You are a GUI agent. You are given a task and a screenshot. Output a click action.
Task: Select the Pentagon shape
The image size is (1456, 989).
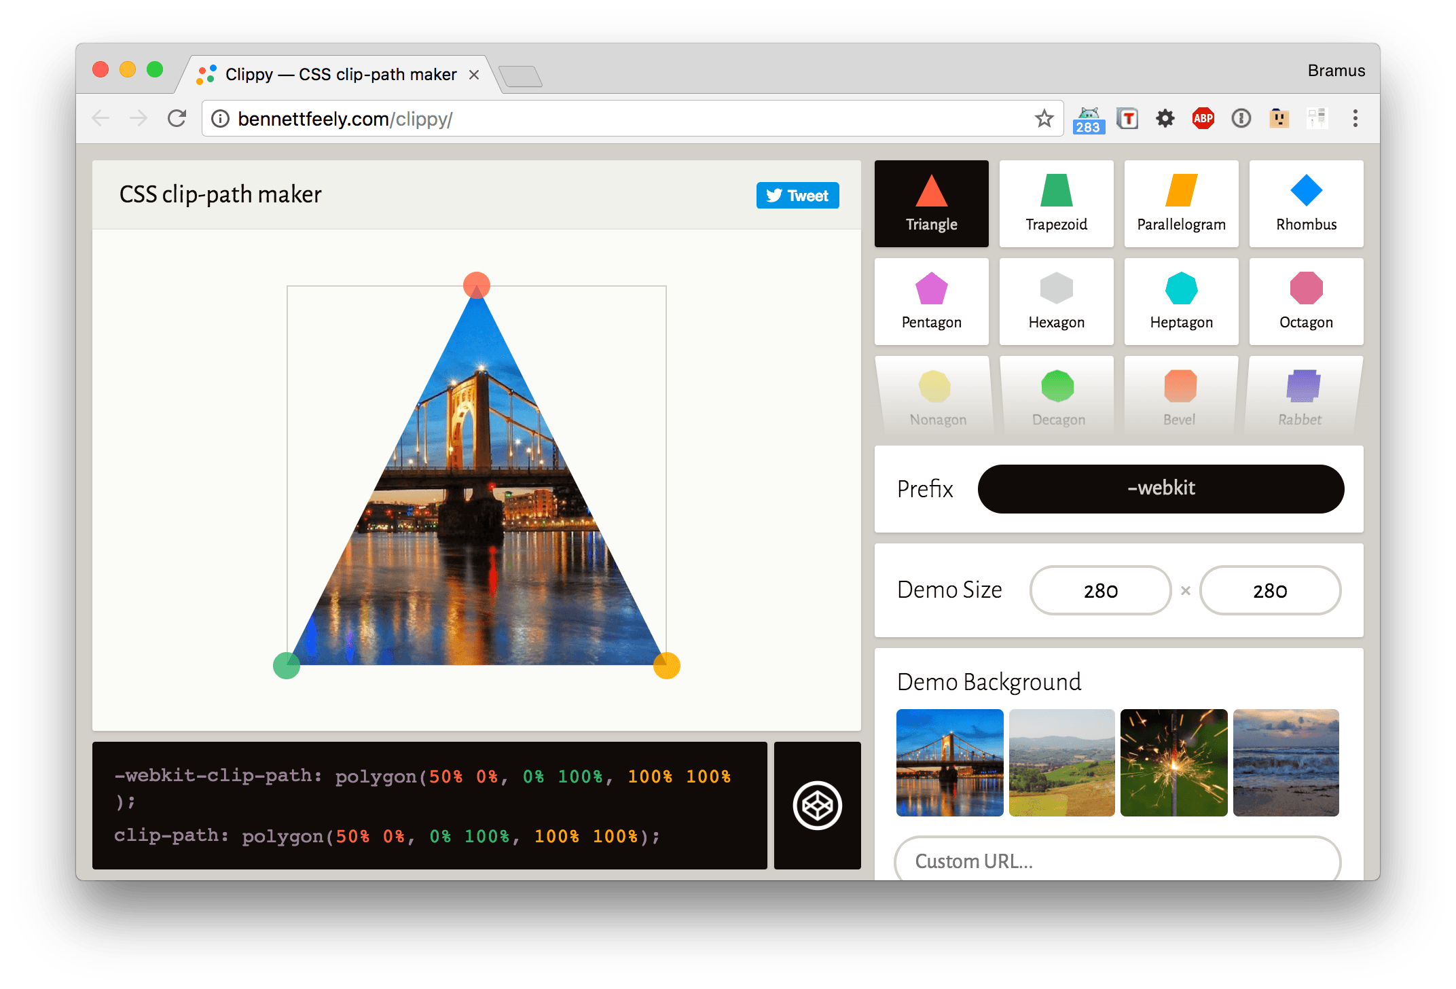[x=931, y=302]
